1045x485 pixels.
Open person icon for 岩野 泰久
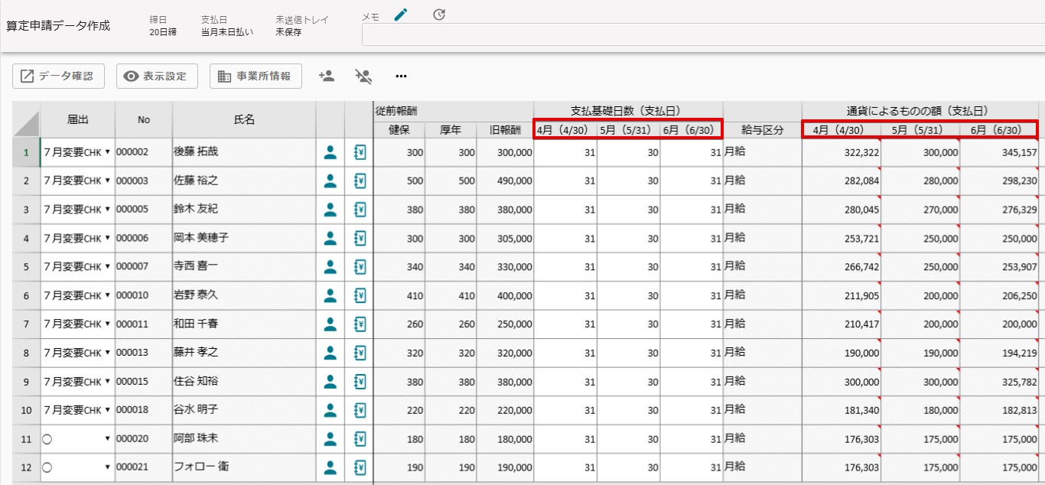coord(330,295)
